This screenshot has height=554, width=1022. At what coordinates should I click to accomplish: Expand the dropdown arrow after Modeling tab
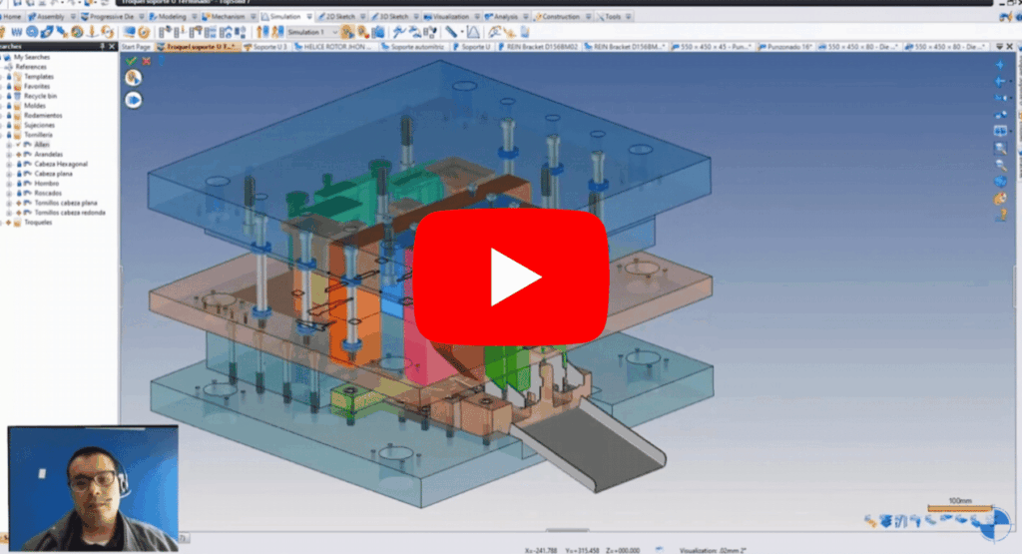click(x=195, y=16)
